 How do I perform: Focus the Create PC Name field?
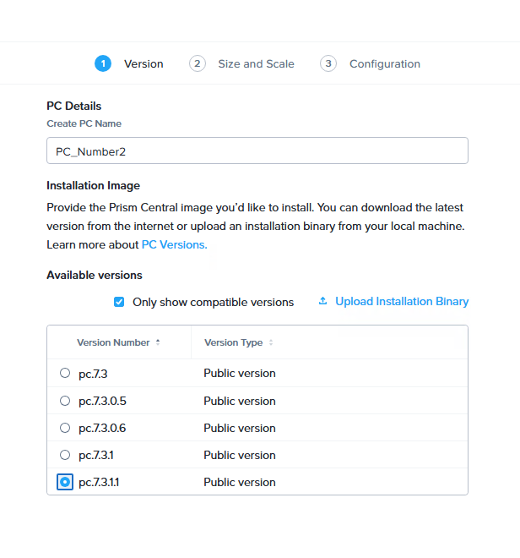click(257, 150)
